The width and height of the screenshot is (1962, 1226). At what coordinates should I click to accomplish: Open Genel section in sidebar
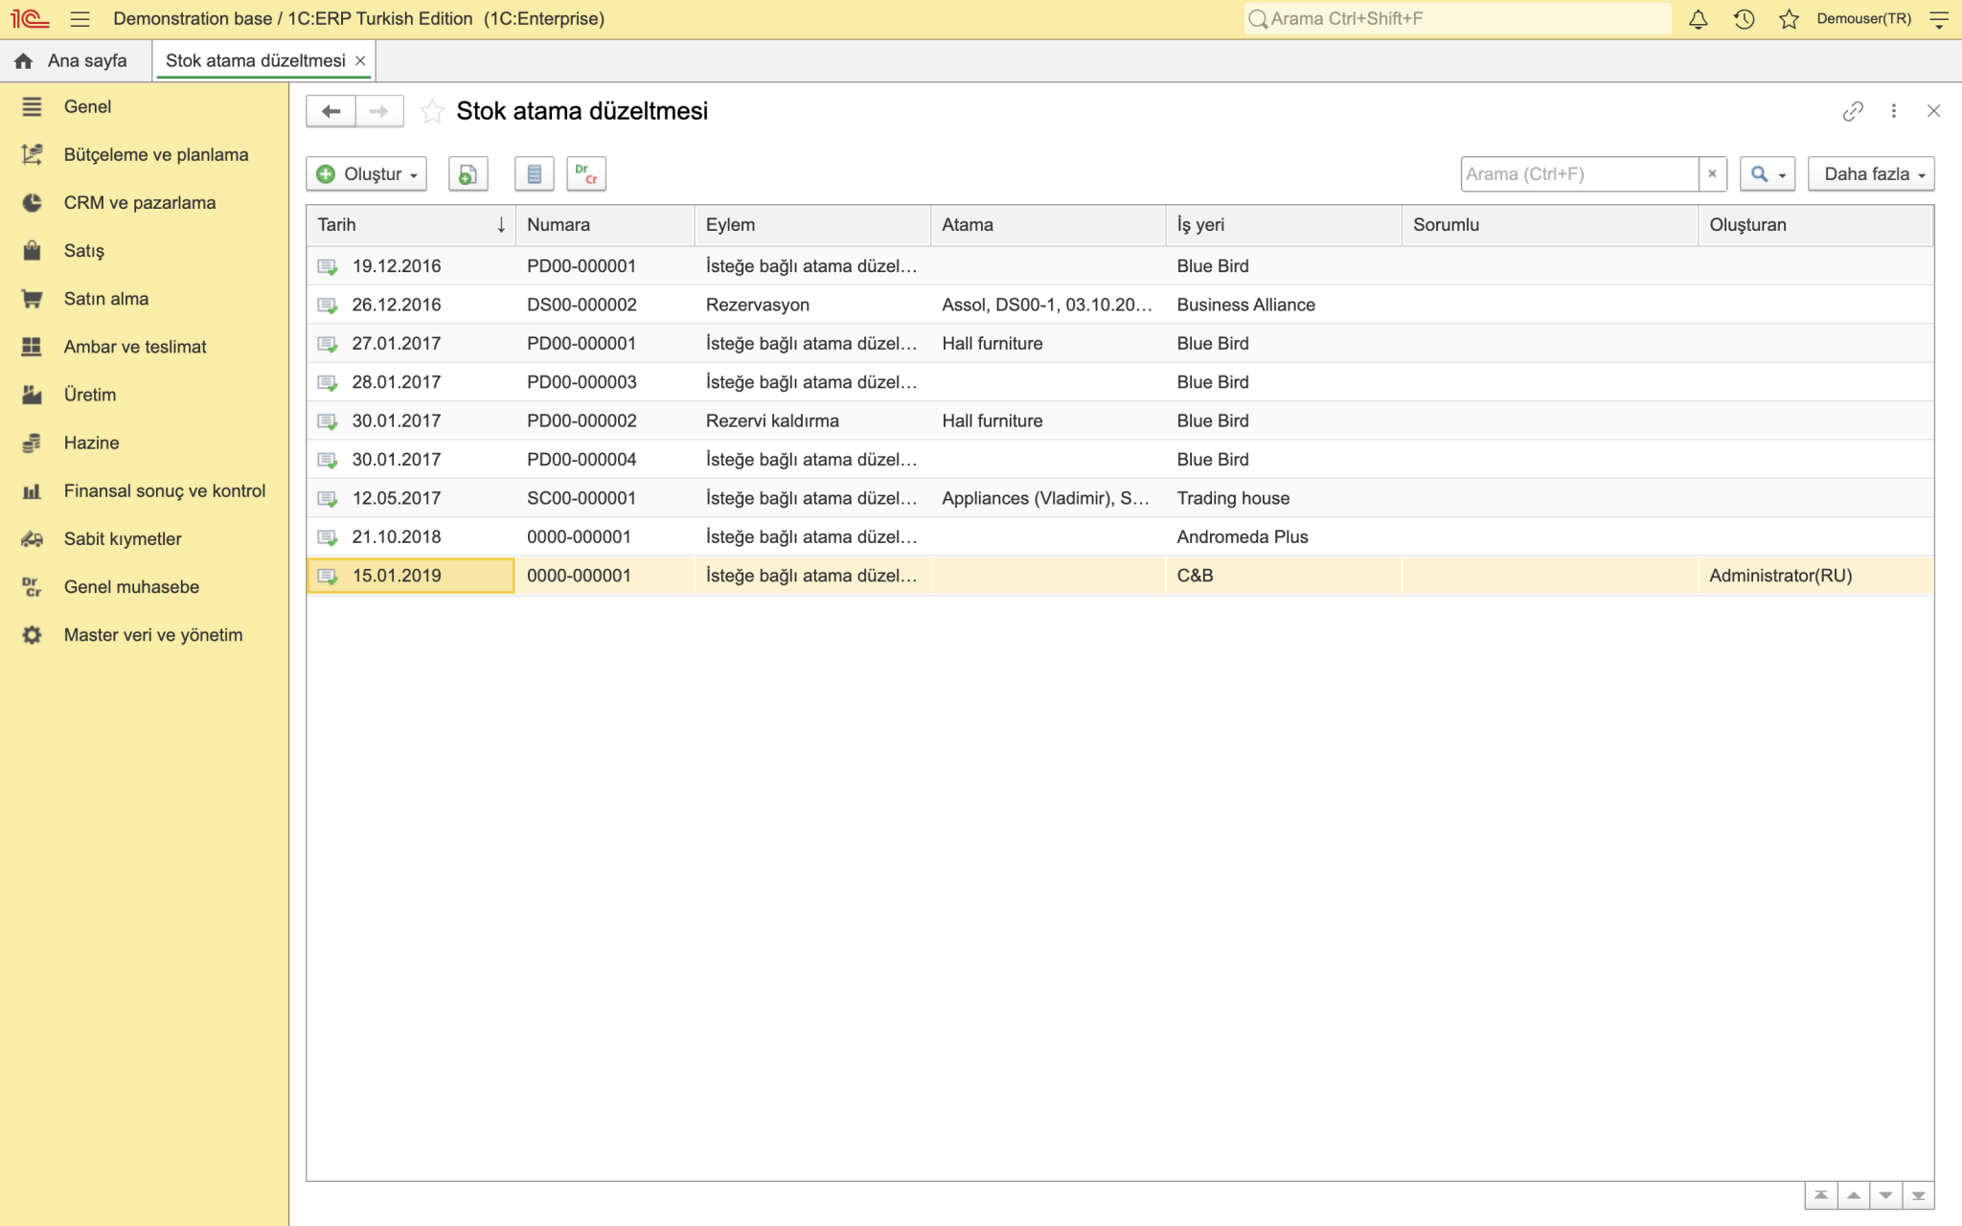pyautogui.click(x=144, y=107)
